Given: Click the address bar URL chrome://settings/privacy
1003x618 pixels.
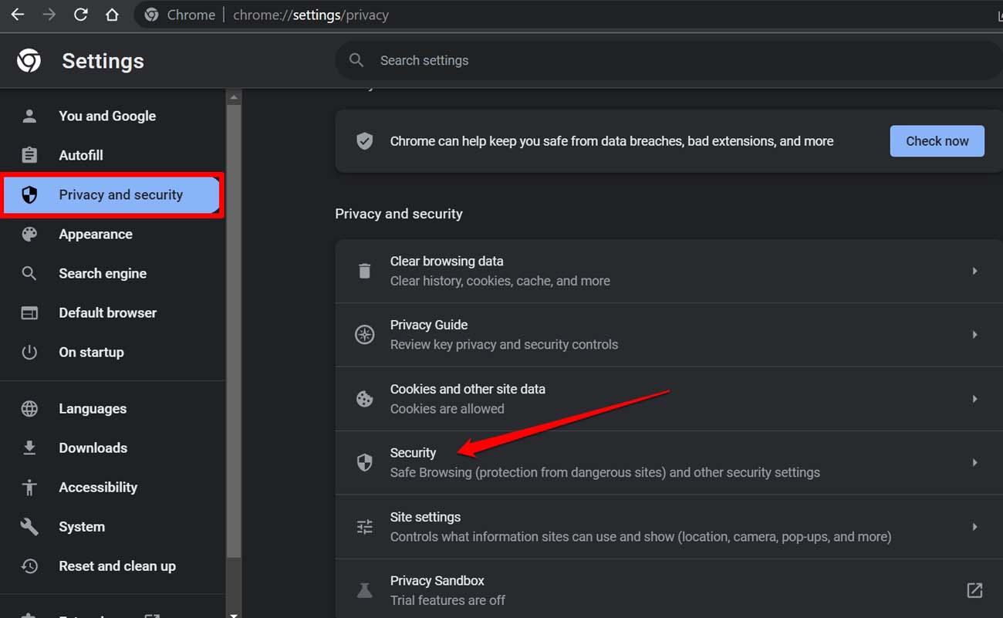Looking at the screenshot, I should [311, 15].
